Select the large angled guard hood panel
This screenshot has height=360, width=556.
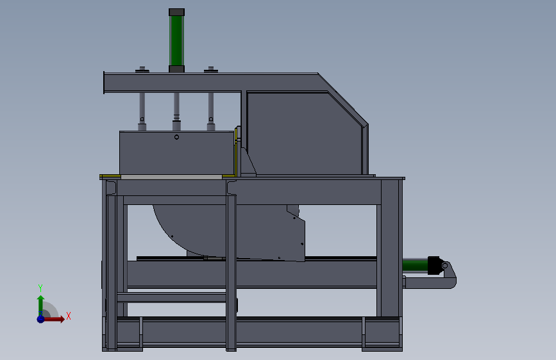tap(304, 134)
